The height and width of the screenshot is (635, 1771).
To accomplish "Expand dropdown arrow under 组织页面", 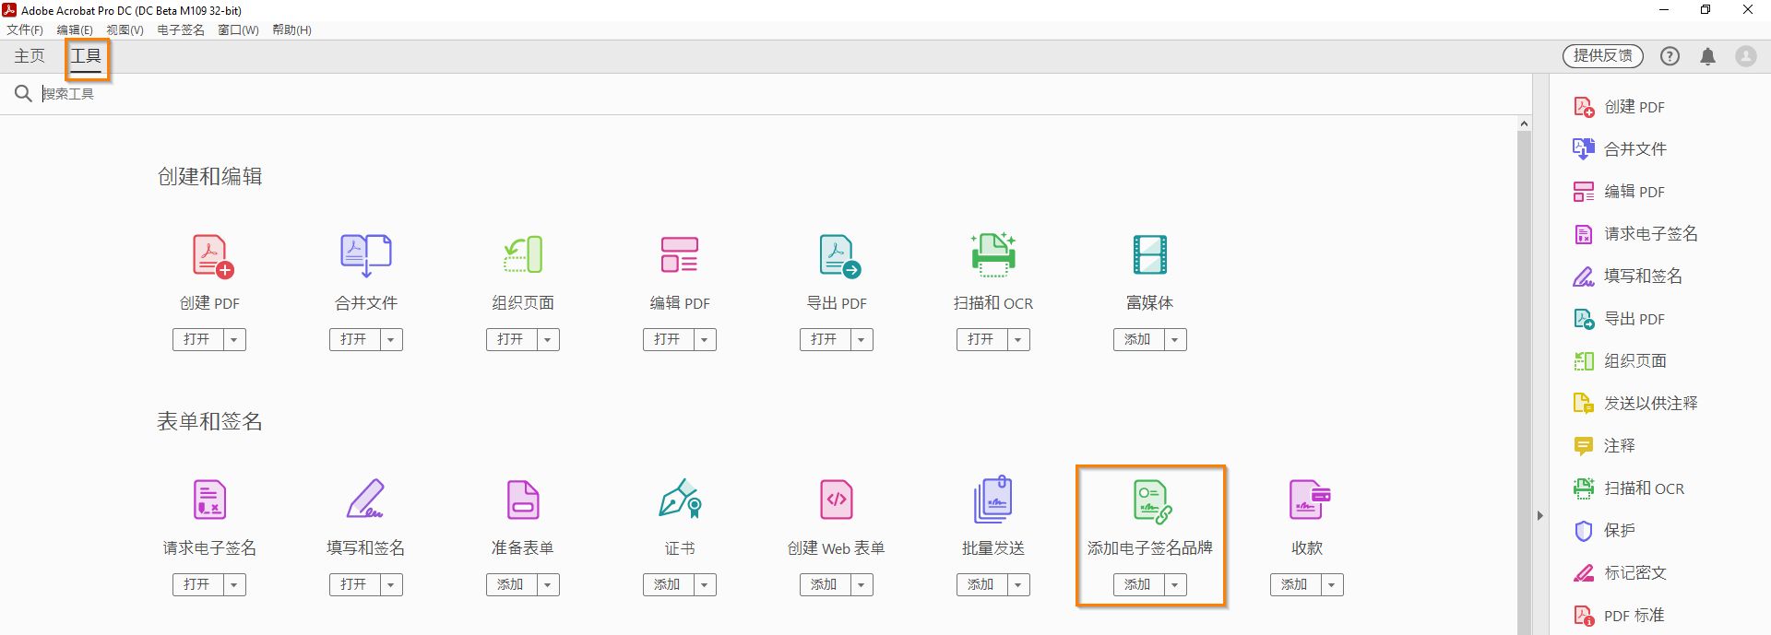I will [x=548, y=340].
